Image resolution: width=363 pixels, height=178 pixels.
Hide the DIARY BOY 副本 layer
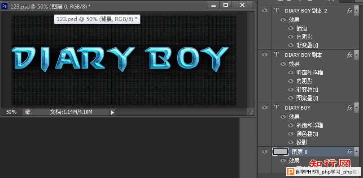click(x=265, y=55)
